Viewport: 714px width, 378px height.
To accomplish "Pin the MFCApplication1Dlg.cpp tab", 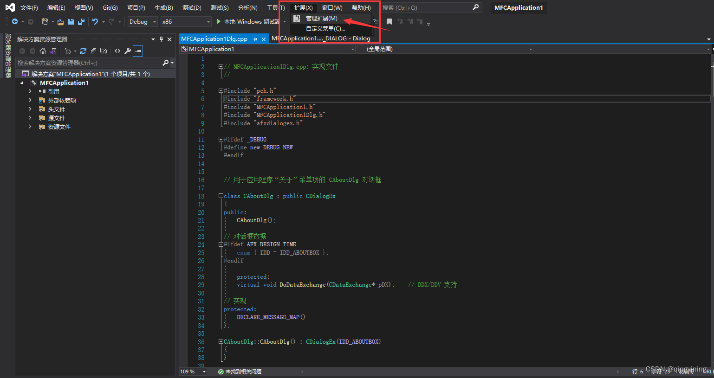I will pyautogui.click(x=255, y=39).
